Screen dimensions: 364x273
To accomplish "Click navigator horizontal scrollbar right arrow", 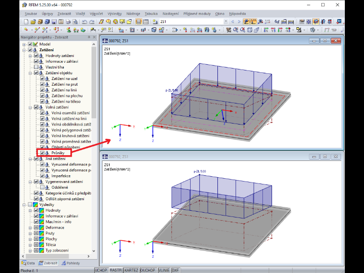I will click(89, 256).
